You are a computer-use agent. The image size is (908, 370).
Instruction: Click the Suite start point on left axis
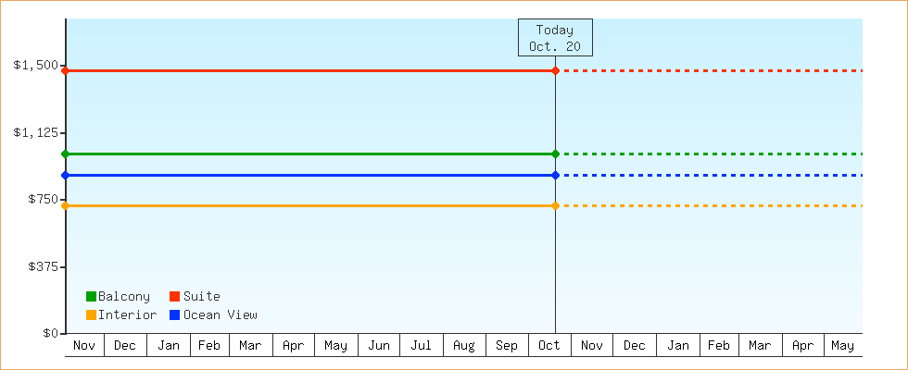point(65,70)
